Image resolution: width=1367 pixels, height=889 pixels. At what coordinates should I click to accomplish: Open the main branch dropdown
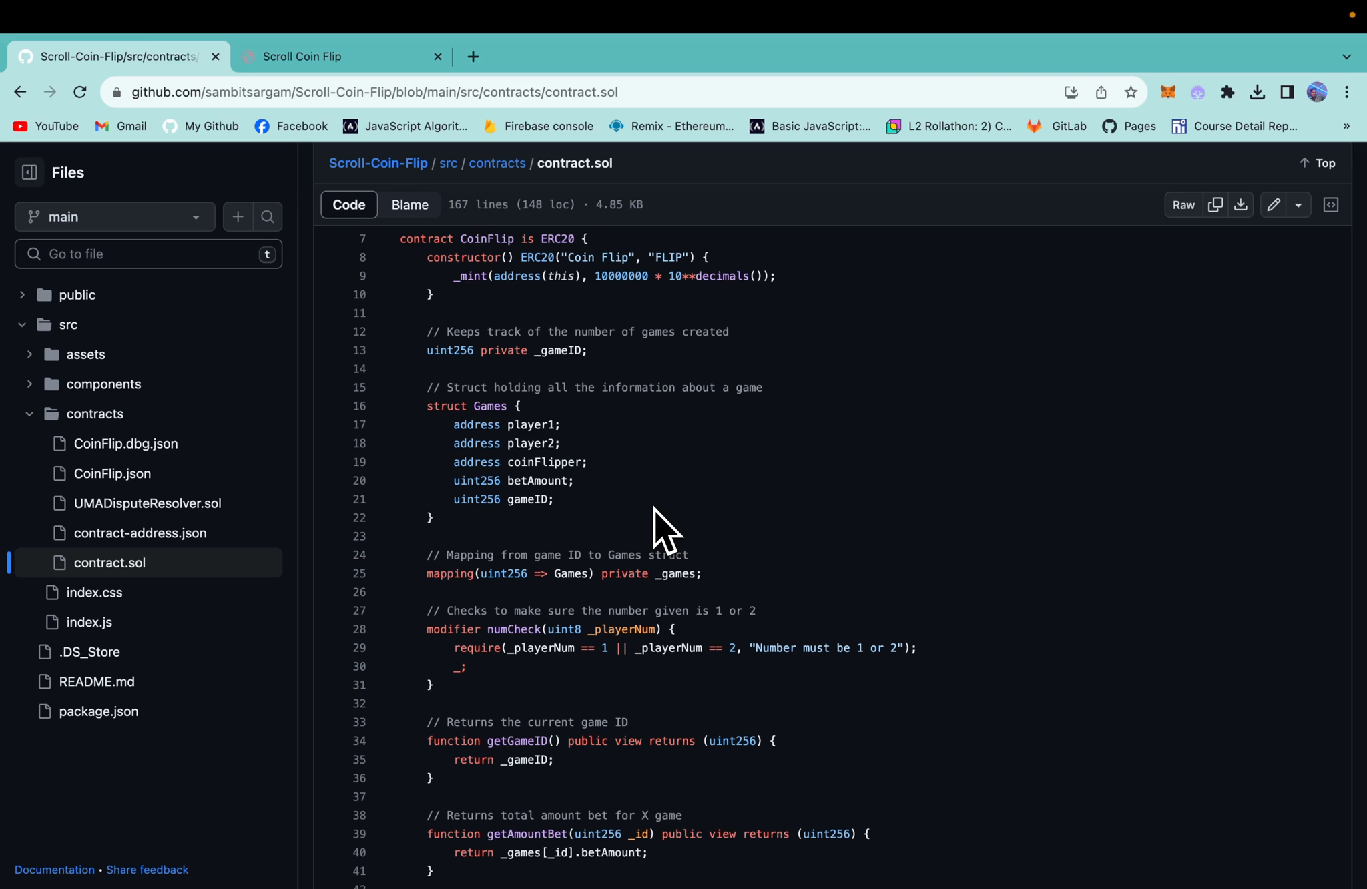[115, 217]
